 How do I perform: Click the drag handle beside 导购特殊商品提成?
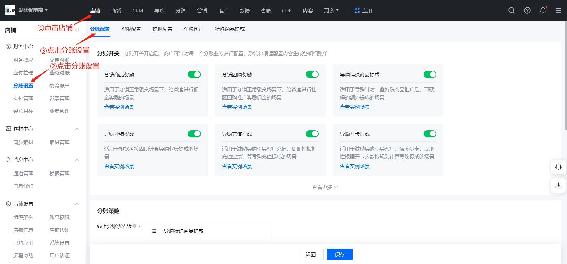[x=154, y=231]
